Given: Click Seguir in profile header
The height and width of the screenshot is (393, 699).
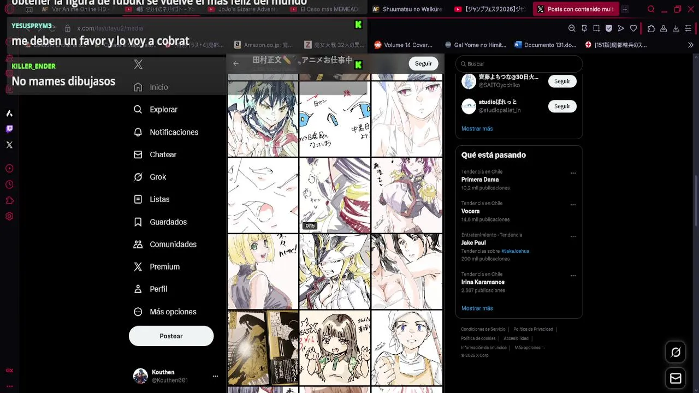Looking at the screenshot, I should click(423, 64).
